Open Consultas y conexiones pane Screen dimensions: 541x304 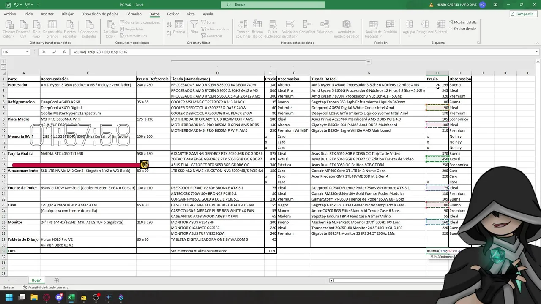140,22
